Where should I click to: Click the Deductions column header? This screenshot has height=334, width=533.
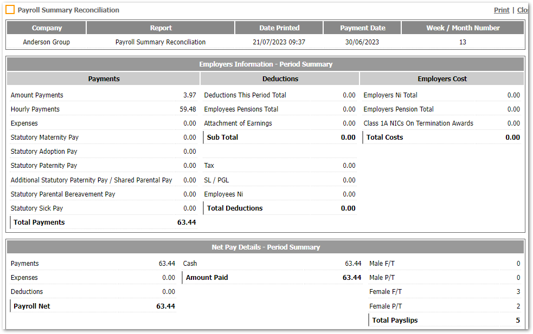click(x=280, y=78)
